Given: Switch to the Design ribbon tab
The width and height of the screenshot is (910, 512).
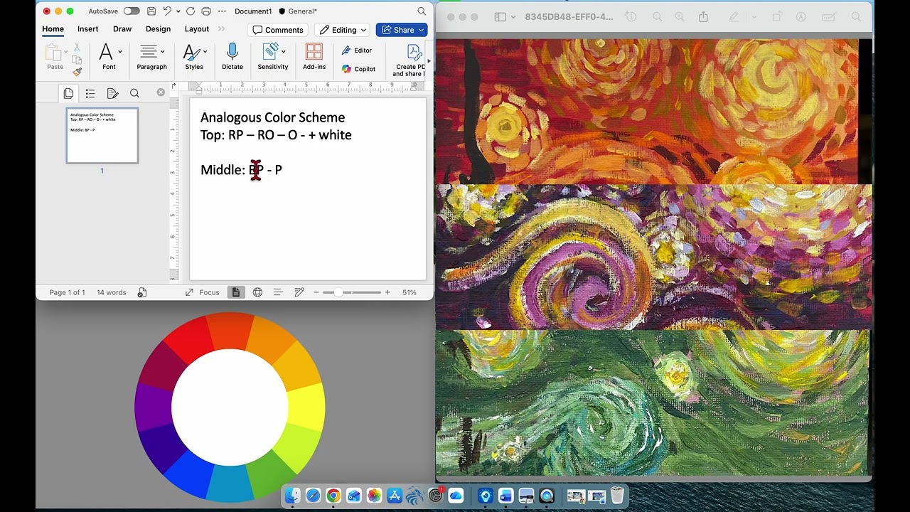Looking at the screenshot, I should pos(158,29).
